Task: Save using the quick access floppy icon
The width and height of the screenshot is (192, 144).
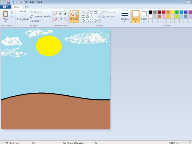Action: pyautogui.click(x=8, y=2)
